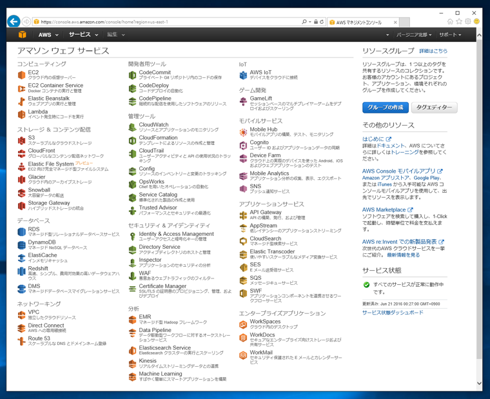Click the SQS service icon
Viewport: 490px width, 399px height.
(243, 280)
